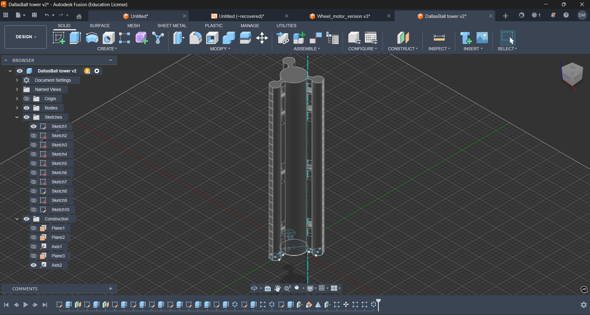This screenshot has height=315, width=590.
Task: Add a comment with plus button
Action: click(x=111, y=288)
